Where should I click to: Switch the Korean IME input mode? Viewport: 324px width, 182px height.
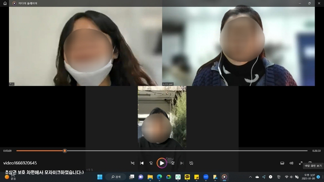coord(279,177)
